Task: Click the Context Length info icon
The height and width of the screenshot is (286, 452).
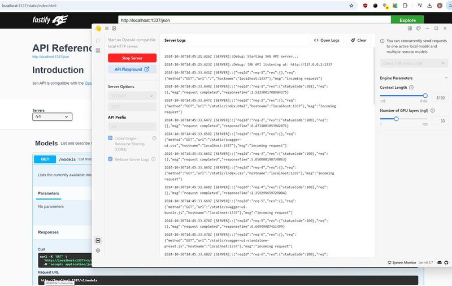Action: coord(411,88)
